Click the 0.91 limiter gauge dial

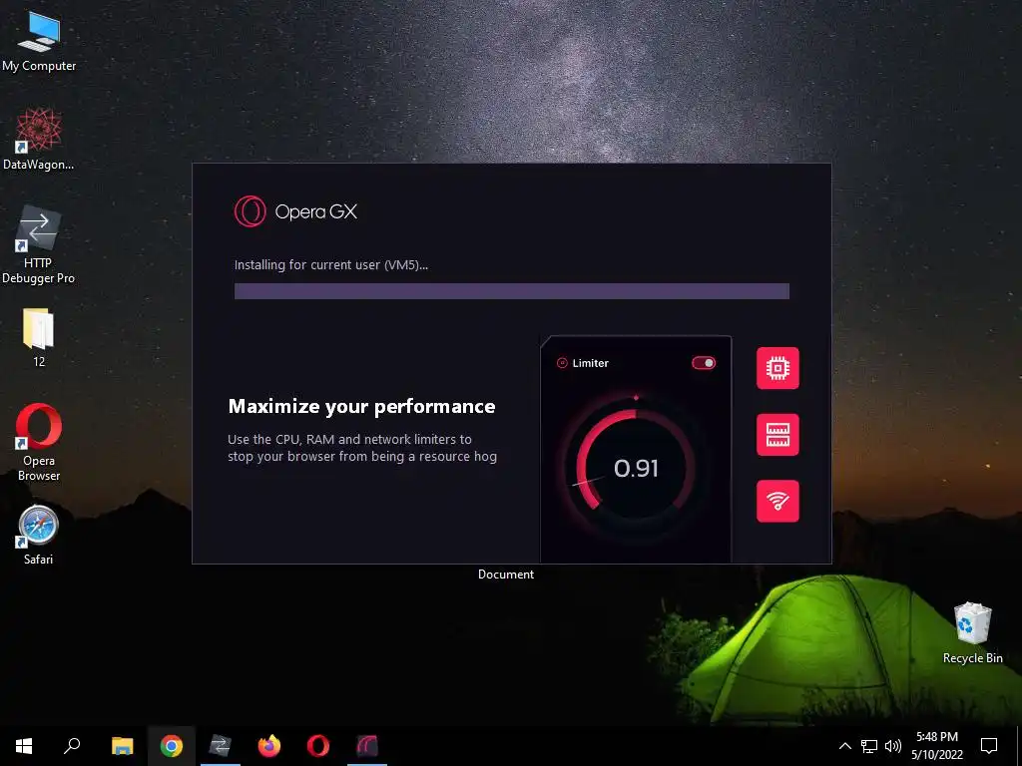pos(636,468)
